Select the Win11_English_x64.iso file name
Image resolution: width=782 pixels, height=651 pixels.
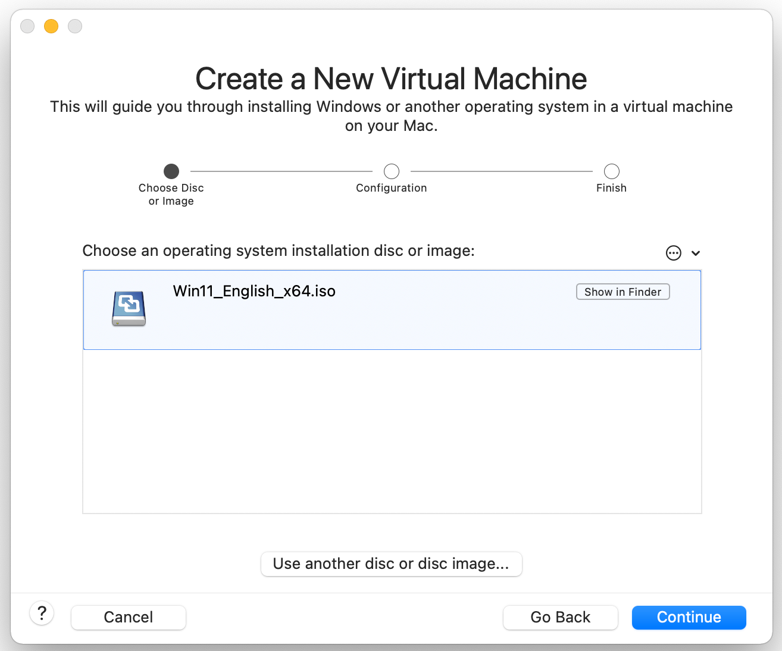click(x=254, y=291)
